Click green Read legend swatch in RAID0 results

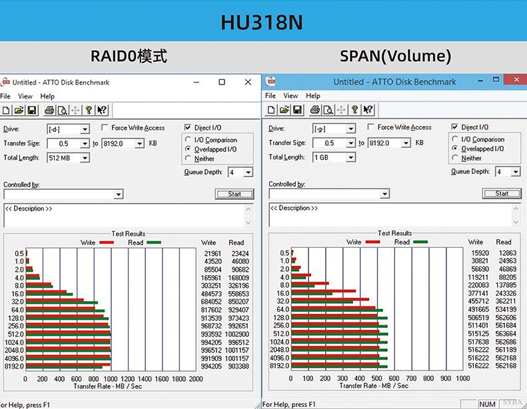[x=154, y=242]
